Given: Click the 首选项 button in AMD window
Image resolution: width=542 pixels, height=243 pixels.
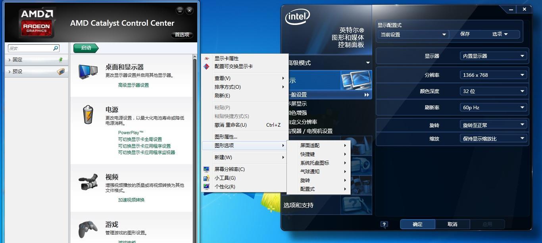Looking at the screenshot, I should (x=182, y=35).
